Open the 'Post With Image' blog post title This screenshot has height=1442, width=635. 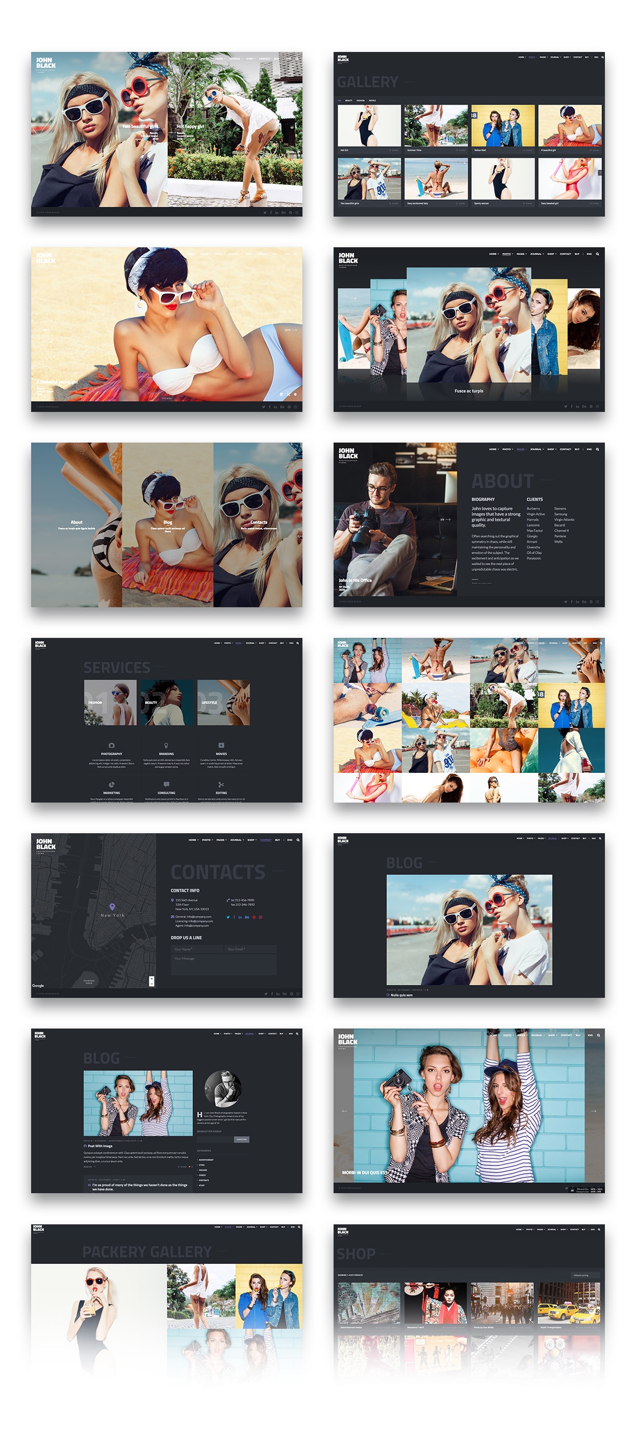click(100, 1146)
